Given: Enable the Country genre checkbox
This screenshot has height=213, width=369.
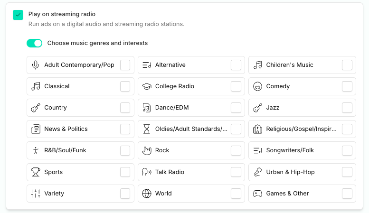Looking at the screenshot, I should (x=125, y=108).
